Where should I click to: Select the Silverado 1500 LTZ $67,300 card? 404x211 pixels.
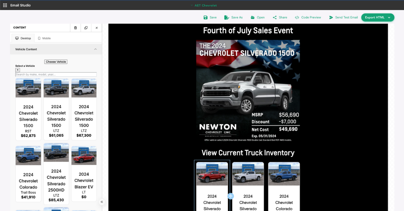[84, 109]
